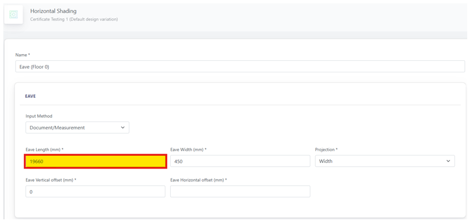Viewport: 470px width, 221px height.
Task: Click the Name field label
Action: (23, 55)
